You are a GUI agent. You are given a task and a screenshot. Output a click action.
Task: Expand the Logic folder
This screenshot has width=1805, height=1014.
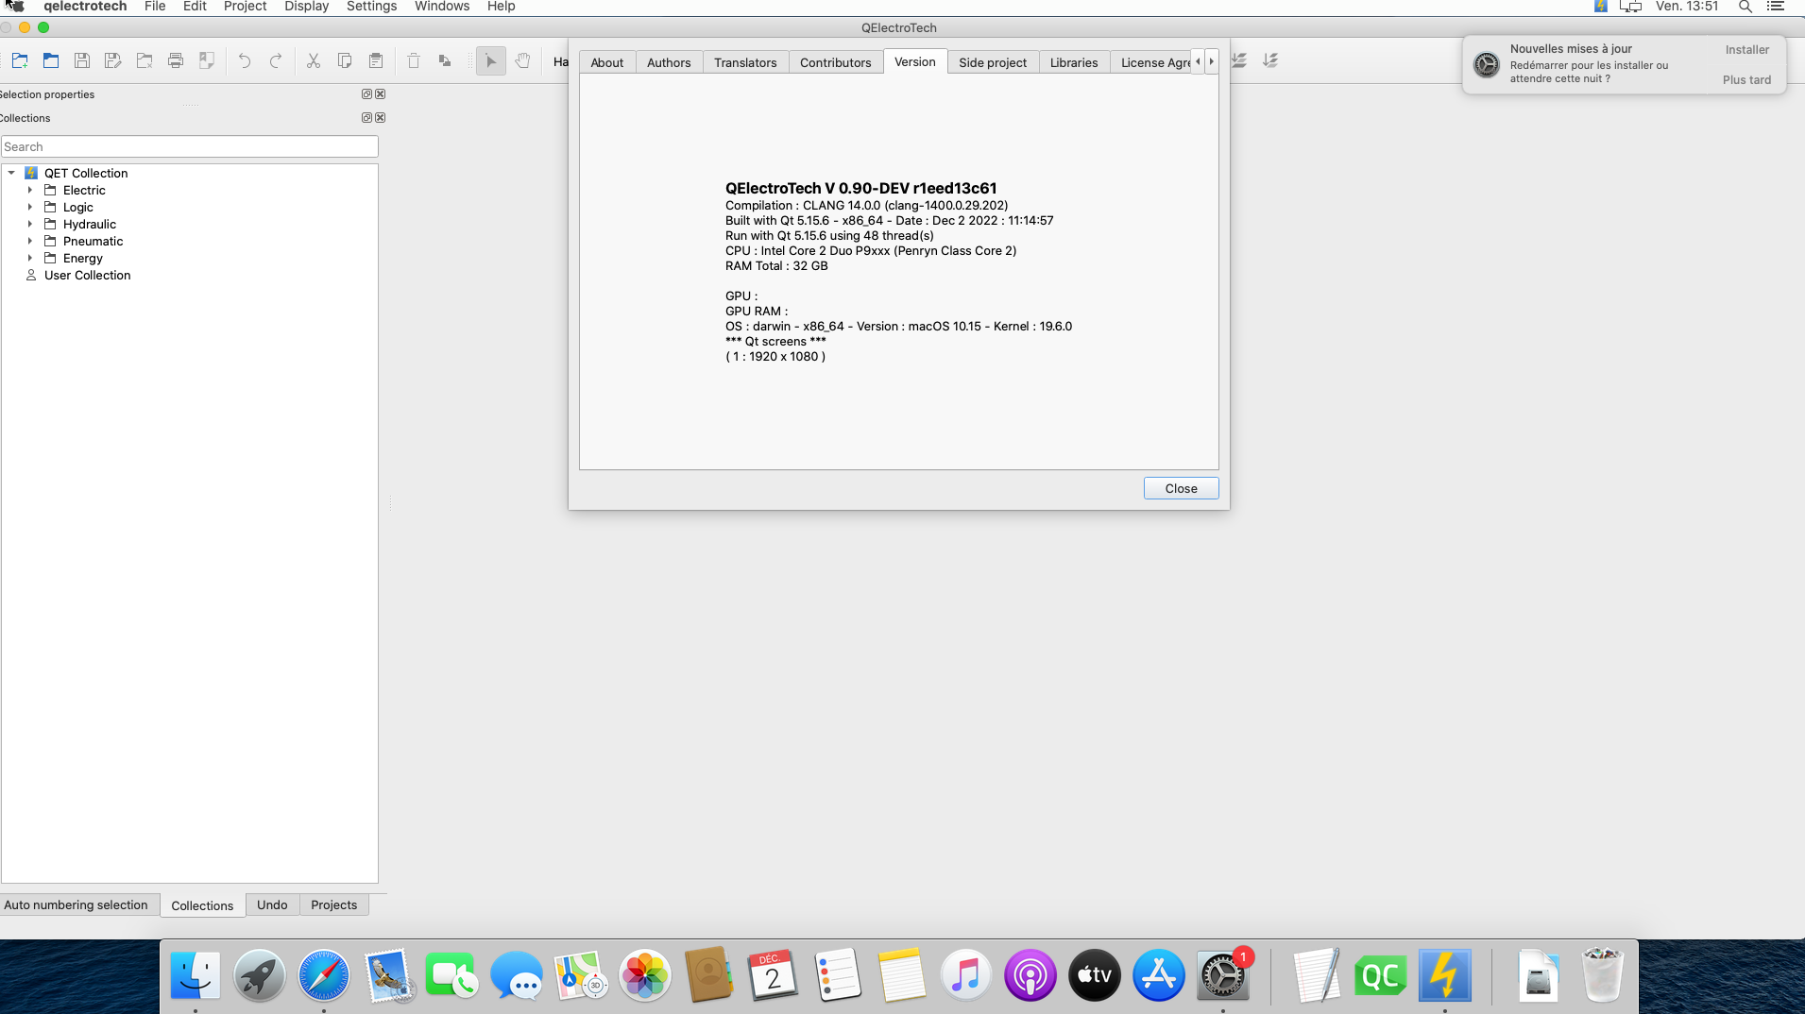[30, 207]
